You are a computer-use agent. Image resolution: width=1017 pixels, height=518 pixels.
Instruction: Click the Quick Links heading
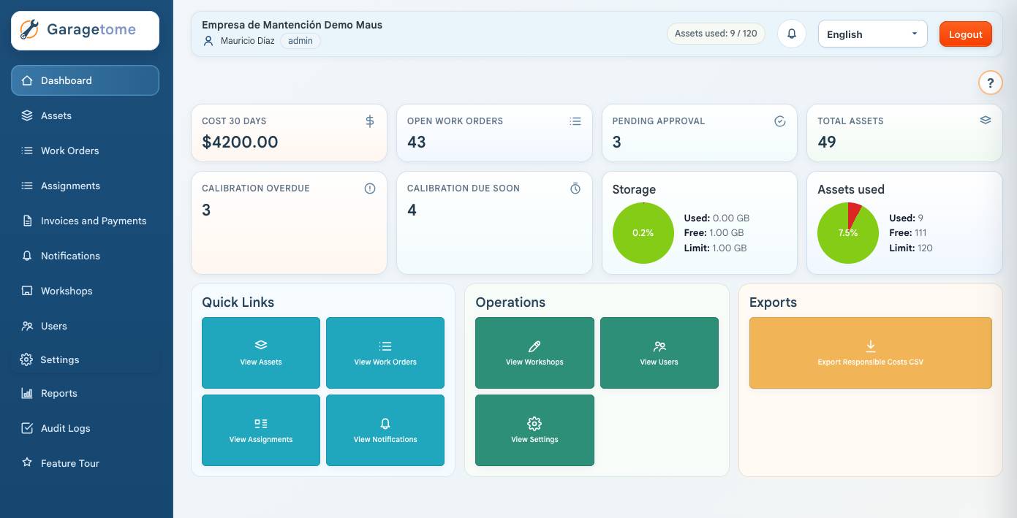(238, 302)
